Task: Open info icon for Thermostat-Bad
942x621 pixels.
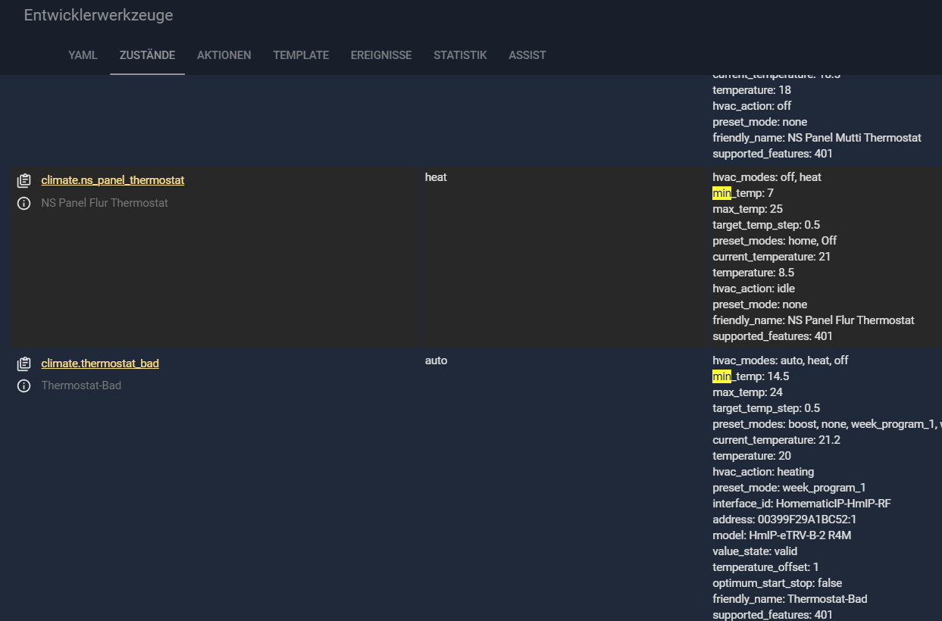Action: pyautogui.click(x=24, y=385)
